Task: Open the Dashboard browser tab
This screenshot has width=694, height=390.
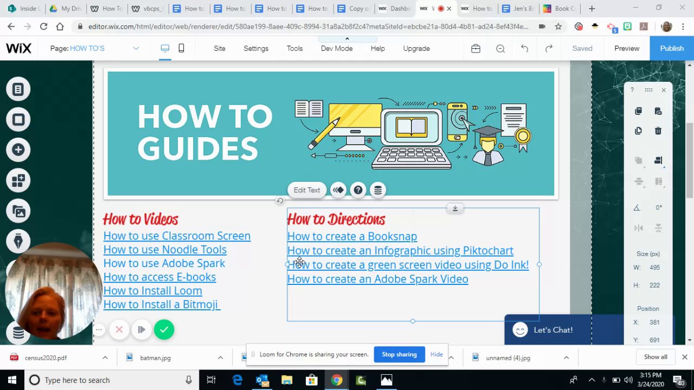Action: coord(395,9)
